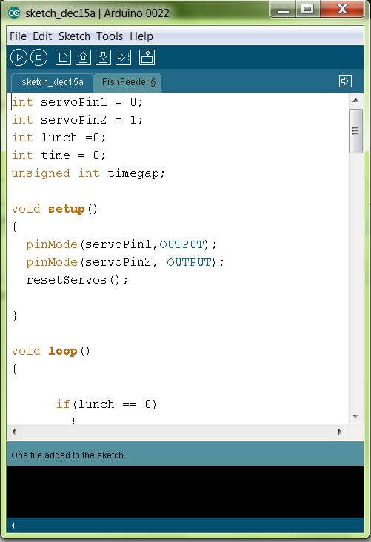Click 'pinMode(servoPin1,OUTPUT);' line

click(x=121, y=244)
